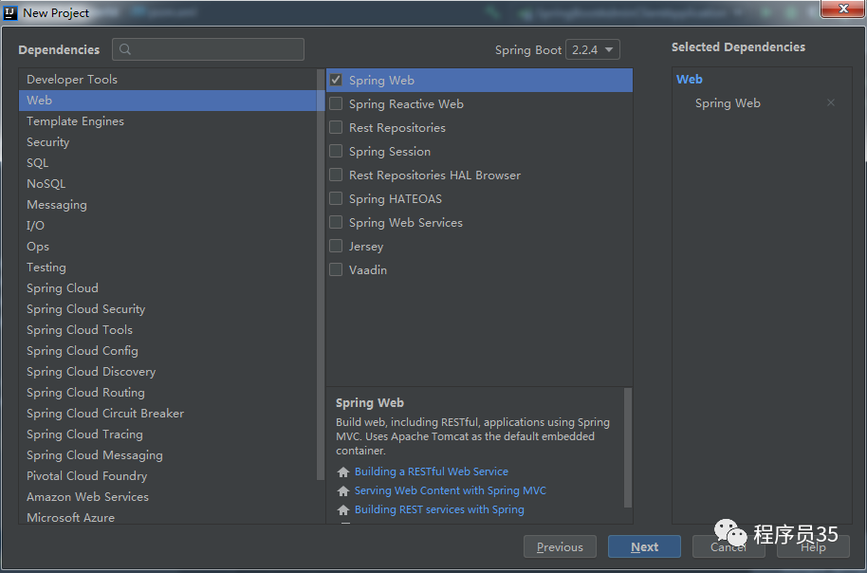
Task: Click the search magnifier icon in Dependencies field
Action: click(125, 49)
